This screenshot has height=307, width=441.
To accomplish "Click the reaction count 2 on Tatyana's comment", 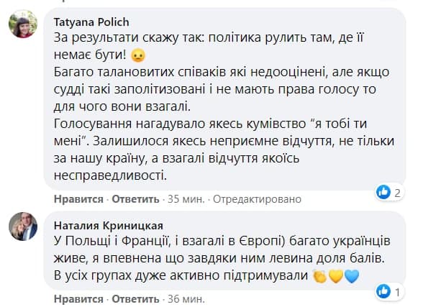I will pos(397,192).
